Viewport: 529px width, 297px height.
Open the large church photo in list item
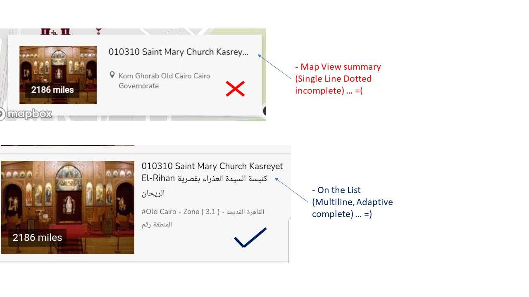click(x=68, y=207)
